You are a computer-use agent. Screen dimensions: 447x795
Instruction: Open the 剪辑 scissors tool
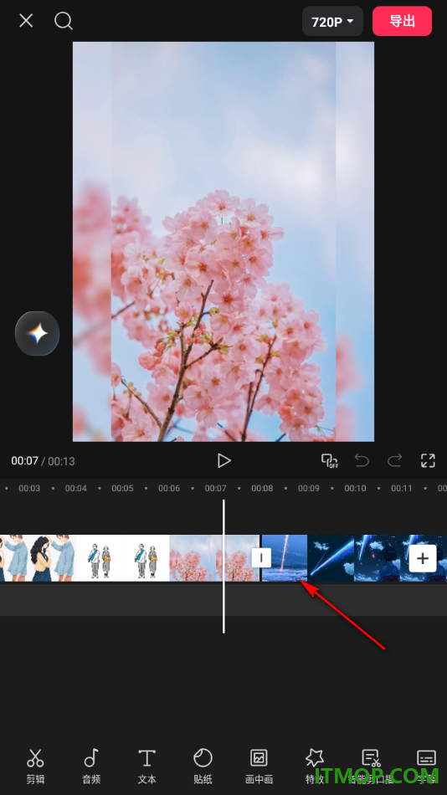point(35,766)
